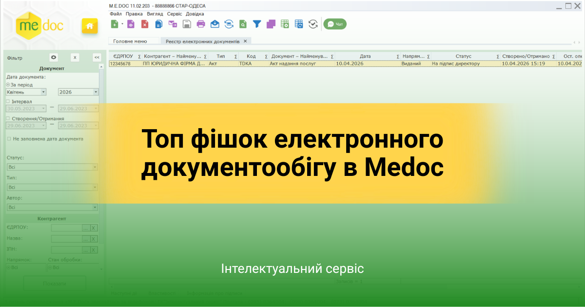
Task: Click the ЄДРПОУ filter input field
Action: coord(66,228)
